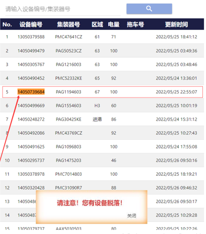Click container number PAG50523CZ

pos(68,51)
